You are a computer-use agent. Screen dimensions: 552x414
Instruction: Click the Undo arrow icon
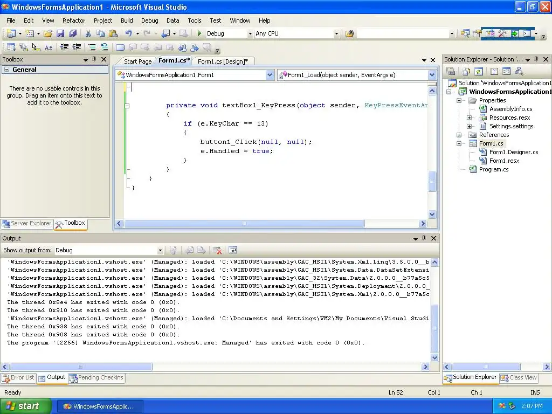coord(128,33)
